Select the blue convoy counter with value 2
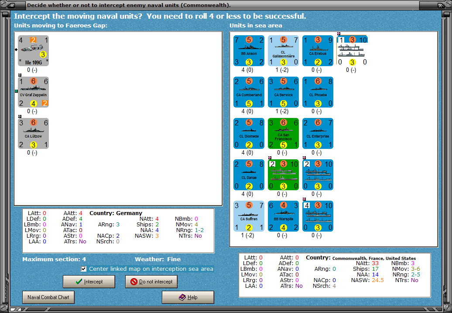 318,175
